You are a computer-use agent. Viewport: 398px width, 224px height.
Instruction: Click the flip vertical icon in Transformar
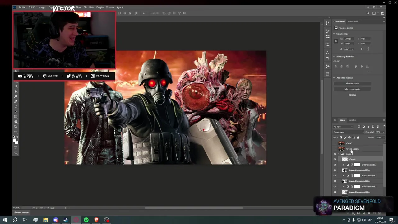coord(368,49)
